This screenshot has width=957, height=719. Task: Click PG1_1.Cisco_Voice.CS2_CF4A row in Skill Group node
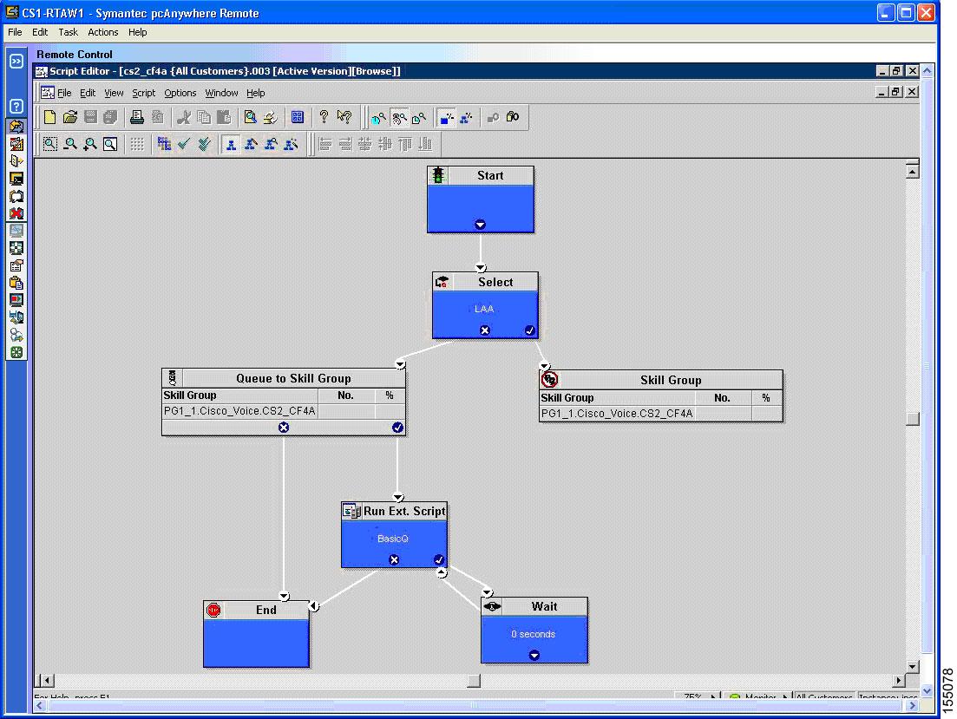coord(661,413)
